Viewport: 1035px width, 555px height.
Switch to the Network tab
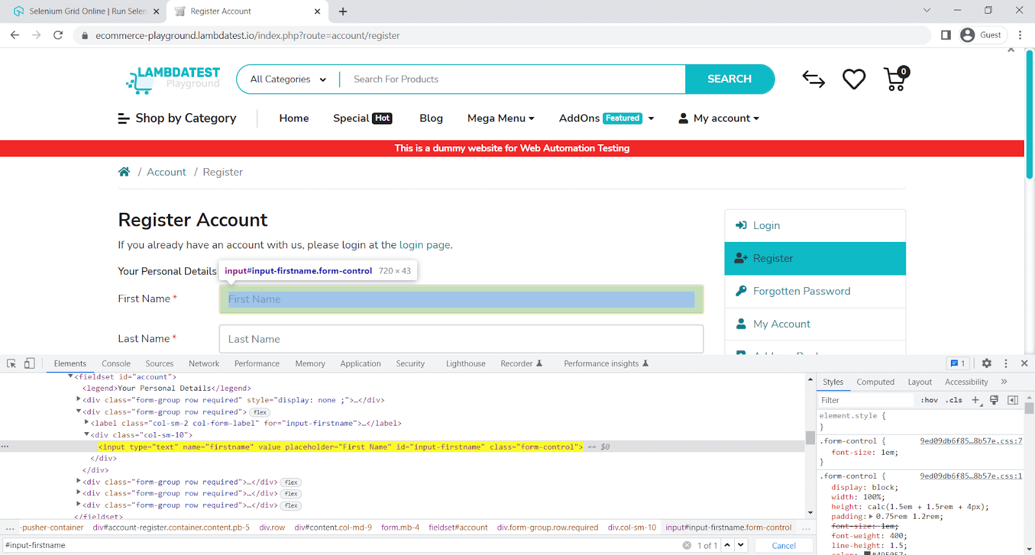(204, 364)
